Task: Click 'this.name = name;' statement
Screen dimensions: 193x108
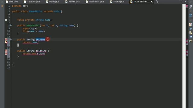Action: [x=34, y=31]
